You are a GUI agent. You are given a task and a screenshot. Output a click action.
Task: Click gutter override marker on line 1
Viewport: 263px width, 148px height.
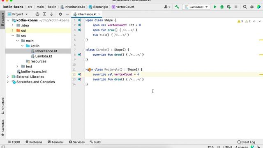coord(79,20)
